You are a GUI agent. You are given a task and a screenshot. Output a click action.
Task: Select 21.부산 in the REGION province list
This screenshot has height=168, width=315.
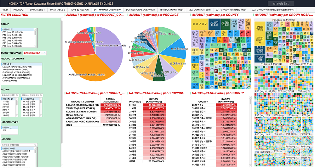tap(9, 105)
